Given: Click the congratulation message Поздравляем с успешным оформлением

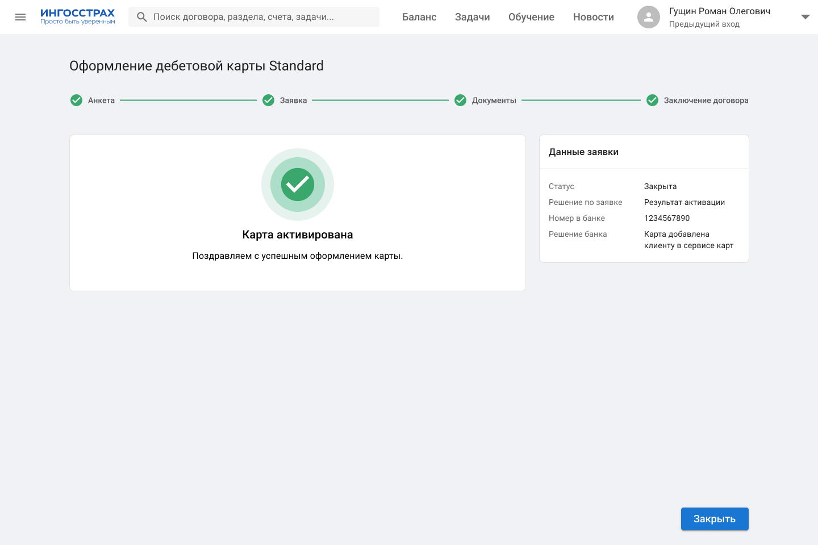Looking at the screenshot, I should 298,256.
